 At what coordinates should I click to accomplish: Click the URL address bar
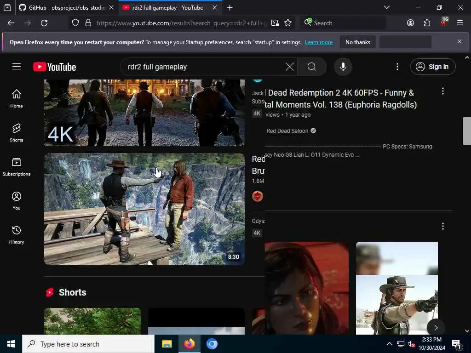181,23
